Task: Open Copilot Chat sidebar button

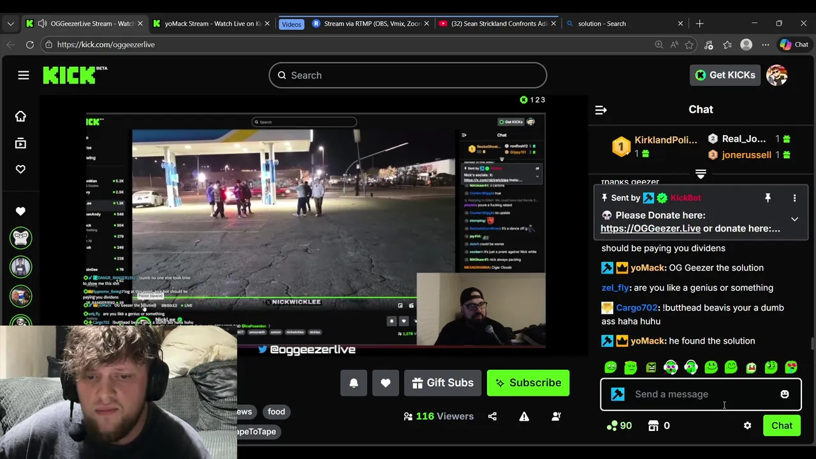Action: pyautogui.click(x=794, y=45)
